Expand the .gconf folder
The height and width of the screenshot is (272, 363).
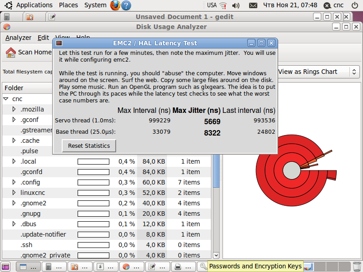pyautogui.click(x=14, y=120)
